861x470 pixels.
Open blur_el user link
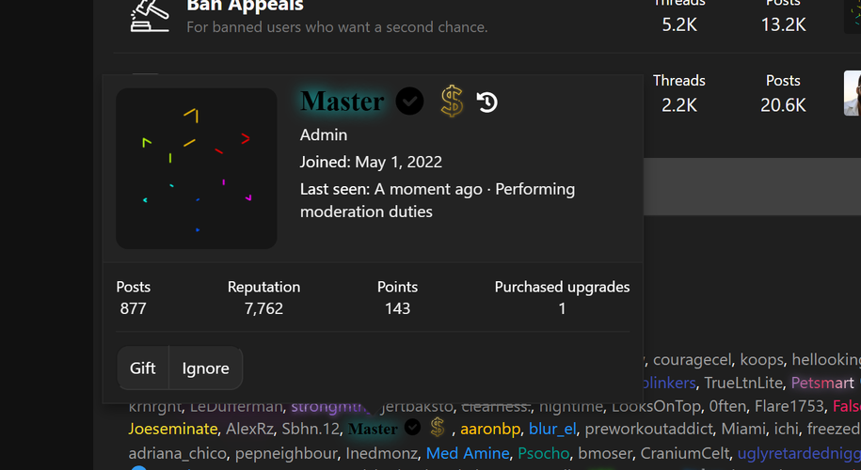[552, 429]
